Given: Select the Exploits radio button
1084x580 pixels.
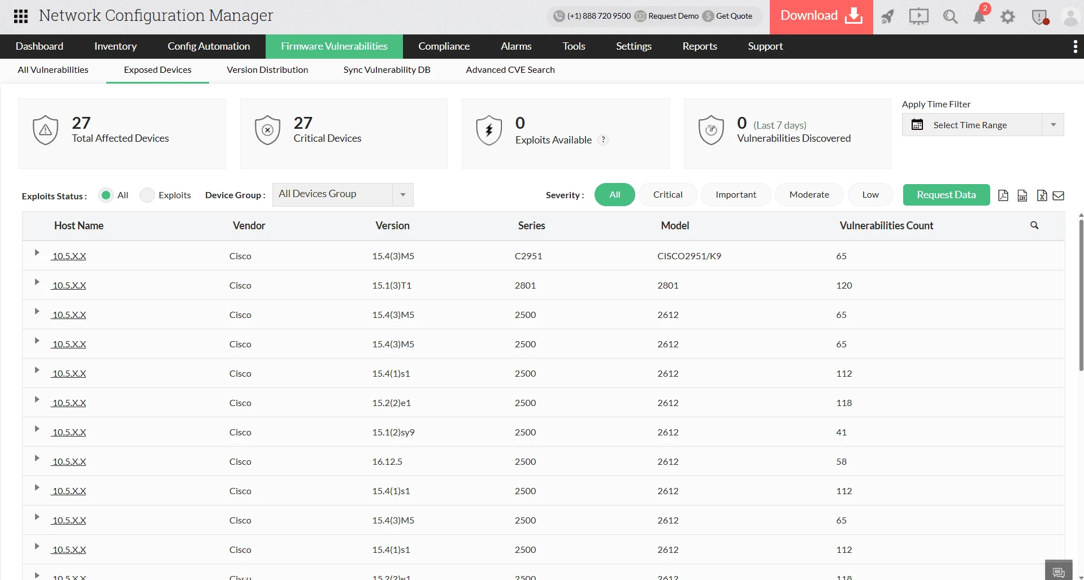Looking at the screenshot, I should 147,195.
